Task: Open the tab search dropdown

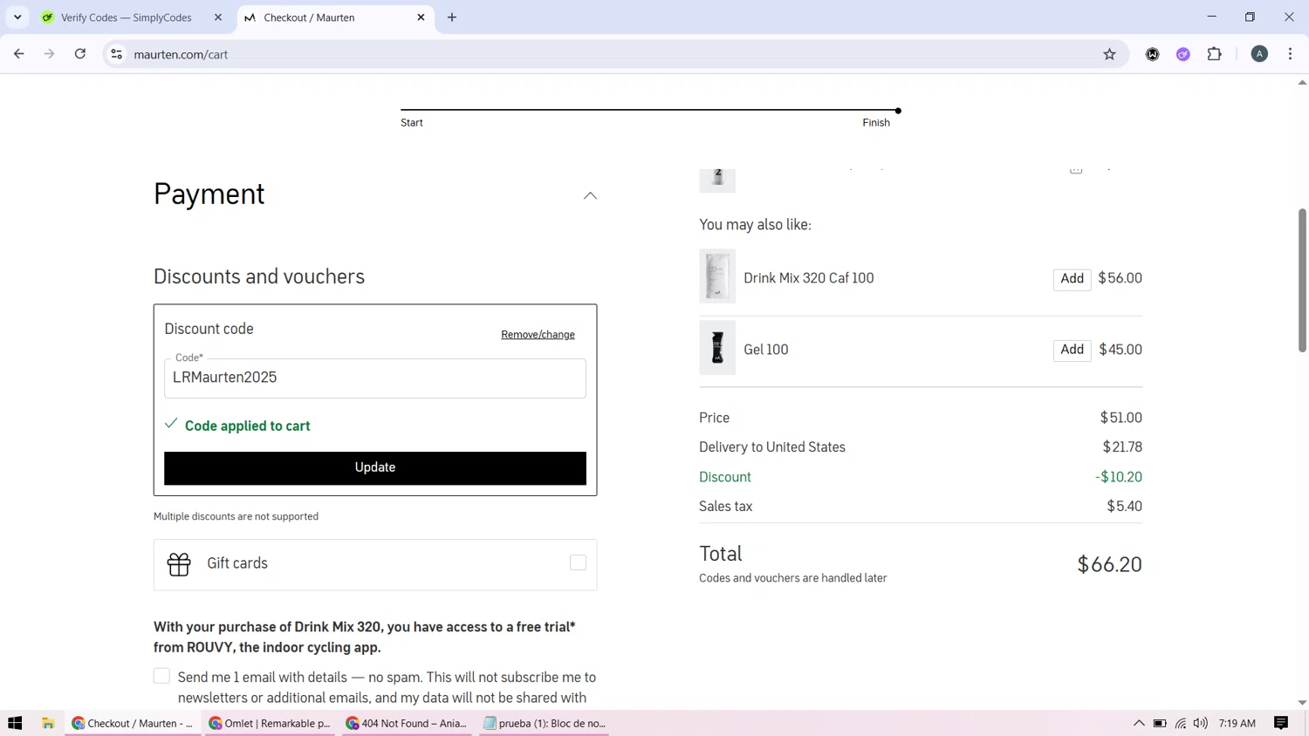Action: pos(17,17)
